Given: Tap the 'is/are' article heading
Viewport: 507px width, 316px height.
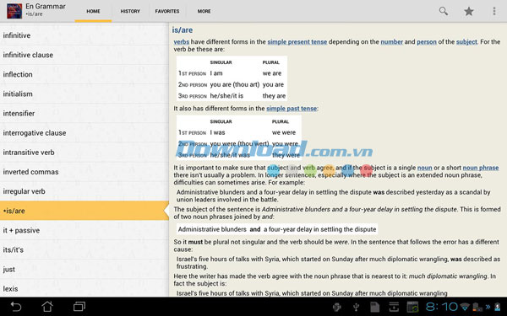Looking at the screenshot, I should pyautogui.click(x=183, y=30).
